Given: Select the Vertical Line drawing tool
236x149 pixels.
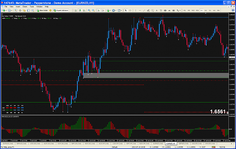Looking at the screenshot, I should coord(136,11).
